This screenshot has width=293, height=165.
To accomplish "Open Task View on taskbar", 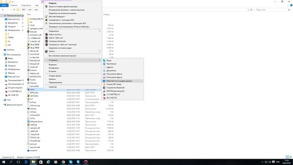I will [x=18, y=162].
